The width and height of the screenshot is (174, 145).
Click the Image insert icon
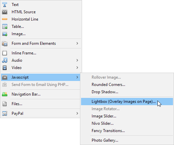click(5, 34)
